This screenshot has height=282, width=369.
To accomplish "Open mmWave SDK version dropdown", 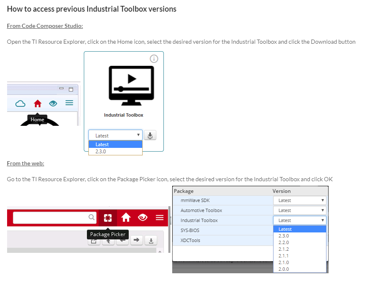I will [299, 200].
